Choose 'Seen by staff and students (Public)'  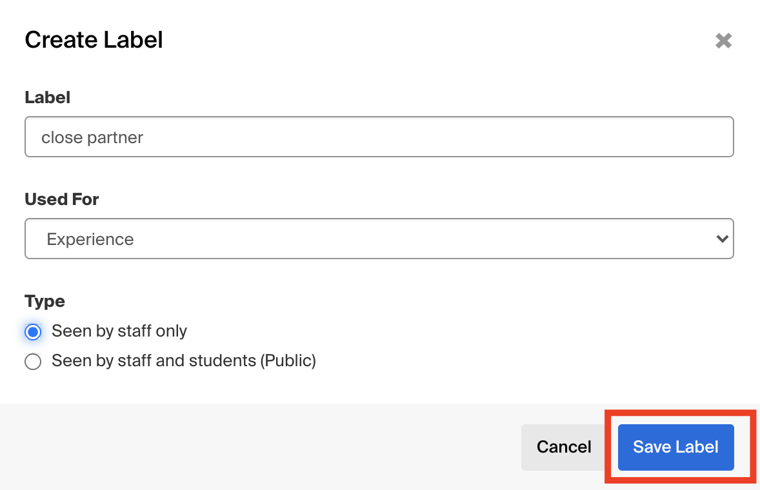coord(33,361)
